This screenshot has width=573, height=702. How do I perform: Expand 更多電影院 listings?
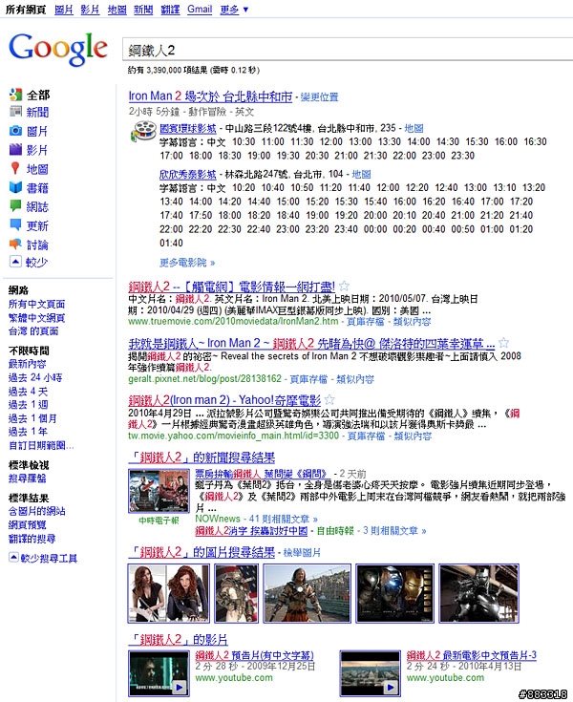pyautogui.click(x=187, y=263)
